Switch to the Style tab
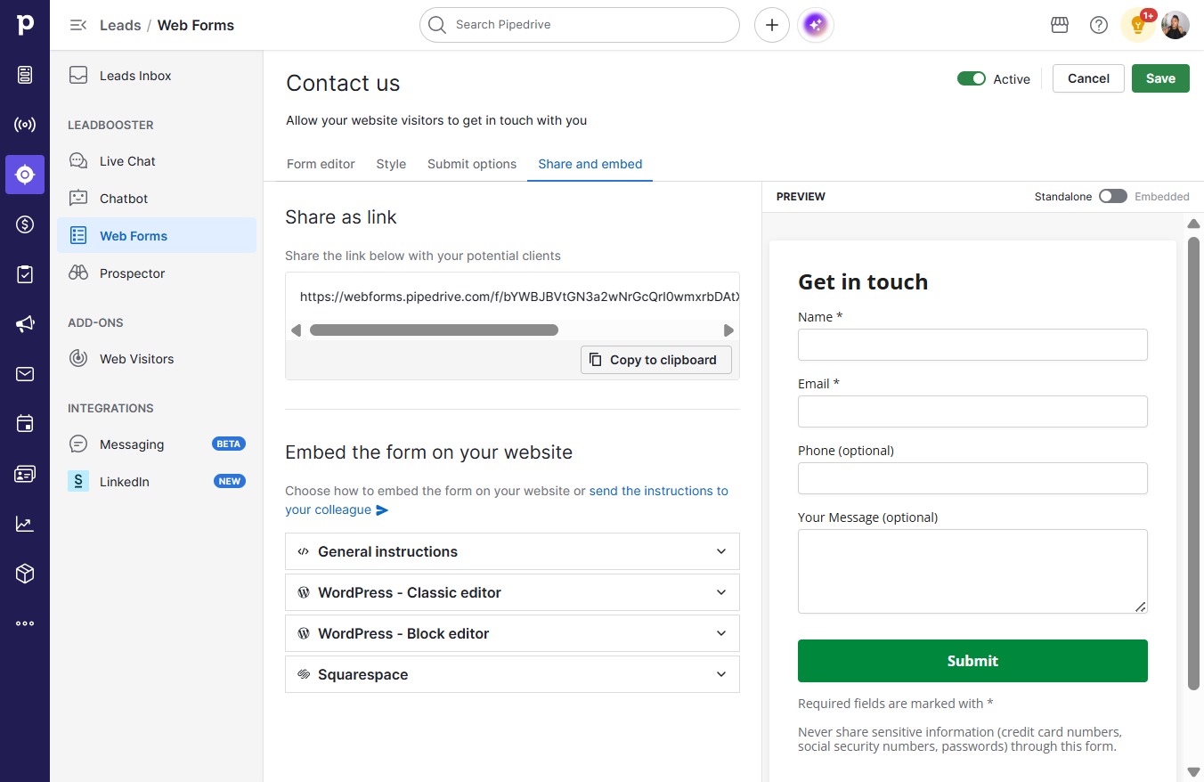Viewport: 1204px width, 782px height. (x=391, y=164)
